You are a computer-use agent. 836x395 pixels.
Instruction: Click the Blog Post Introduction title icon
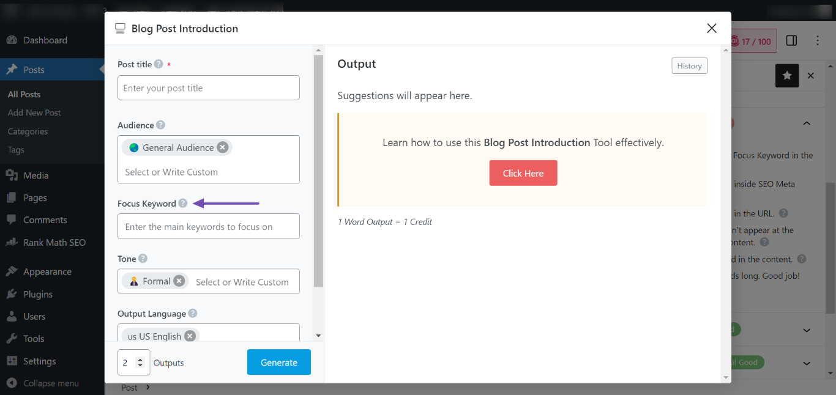(120, 29)
